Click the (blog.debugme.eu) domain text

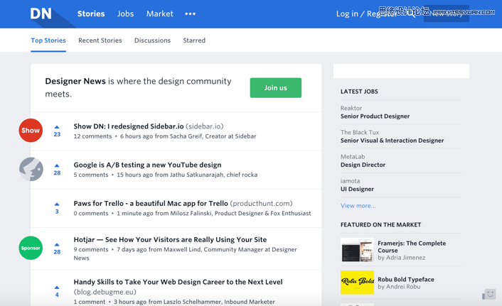pos(105,292)
